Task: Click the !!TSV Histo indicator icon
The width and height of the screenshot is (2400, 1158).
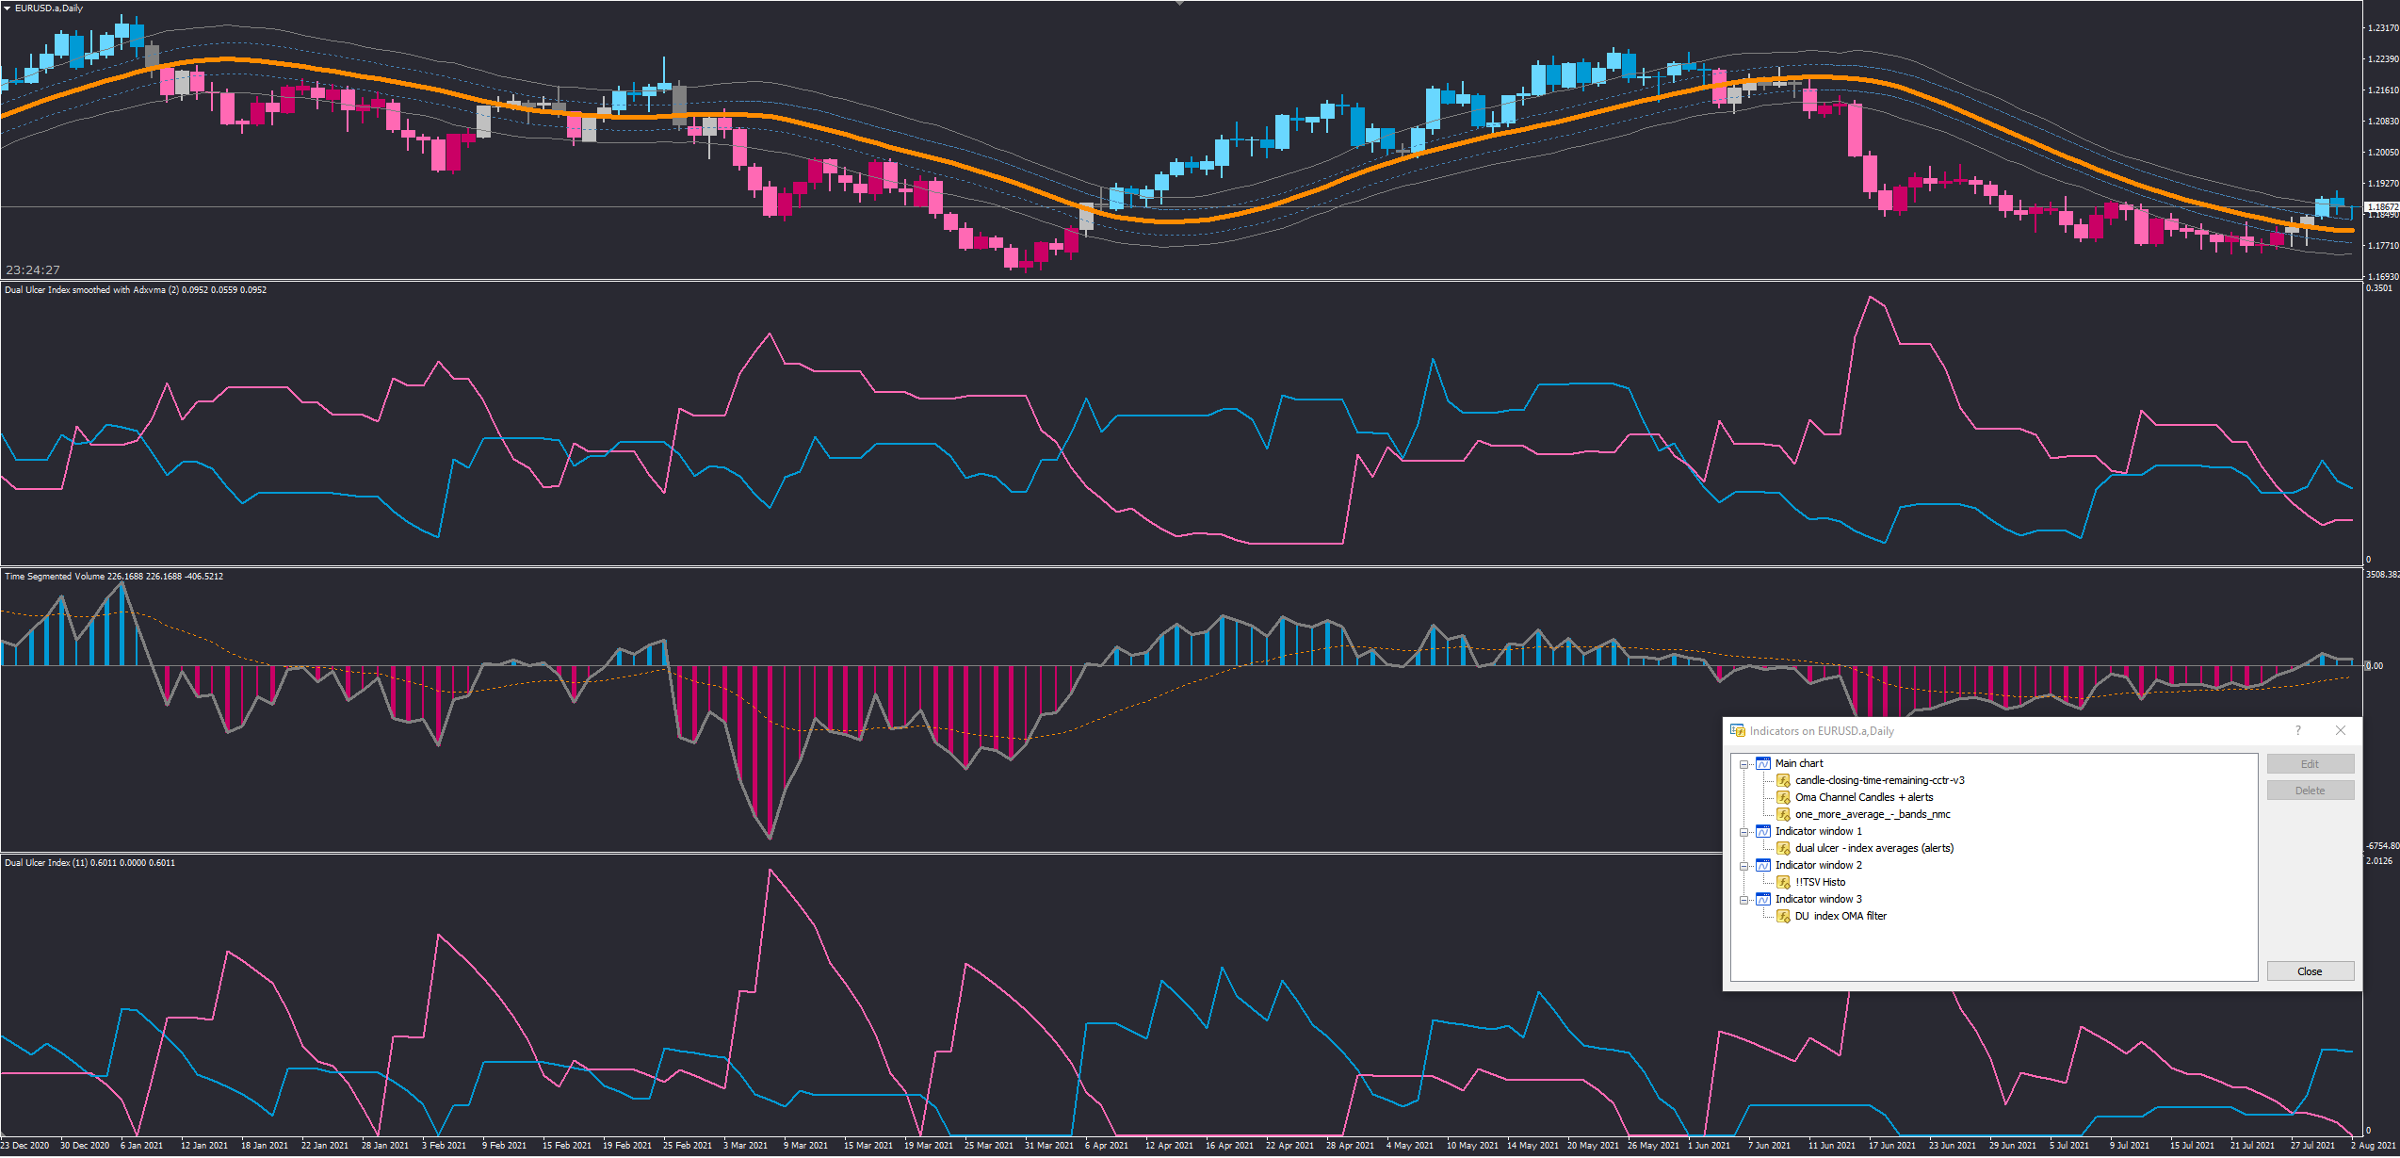Action: point(1783,883)
